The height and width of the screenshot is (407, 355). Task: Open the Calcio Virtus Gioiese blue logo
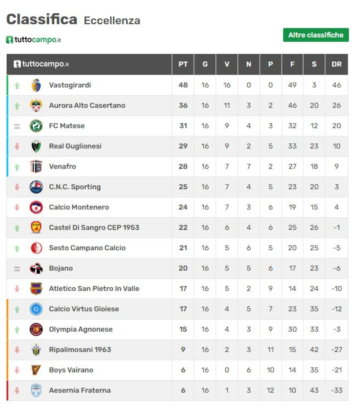36,309
